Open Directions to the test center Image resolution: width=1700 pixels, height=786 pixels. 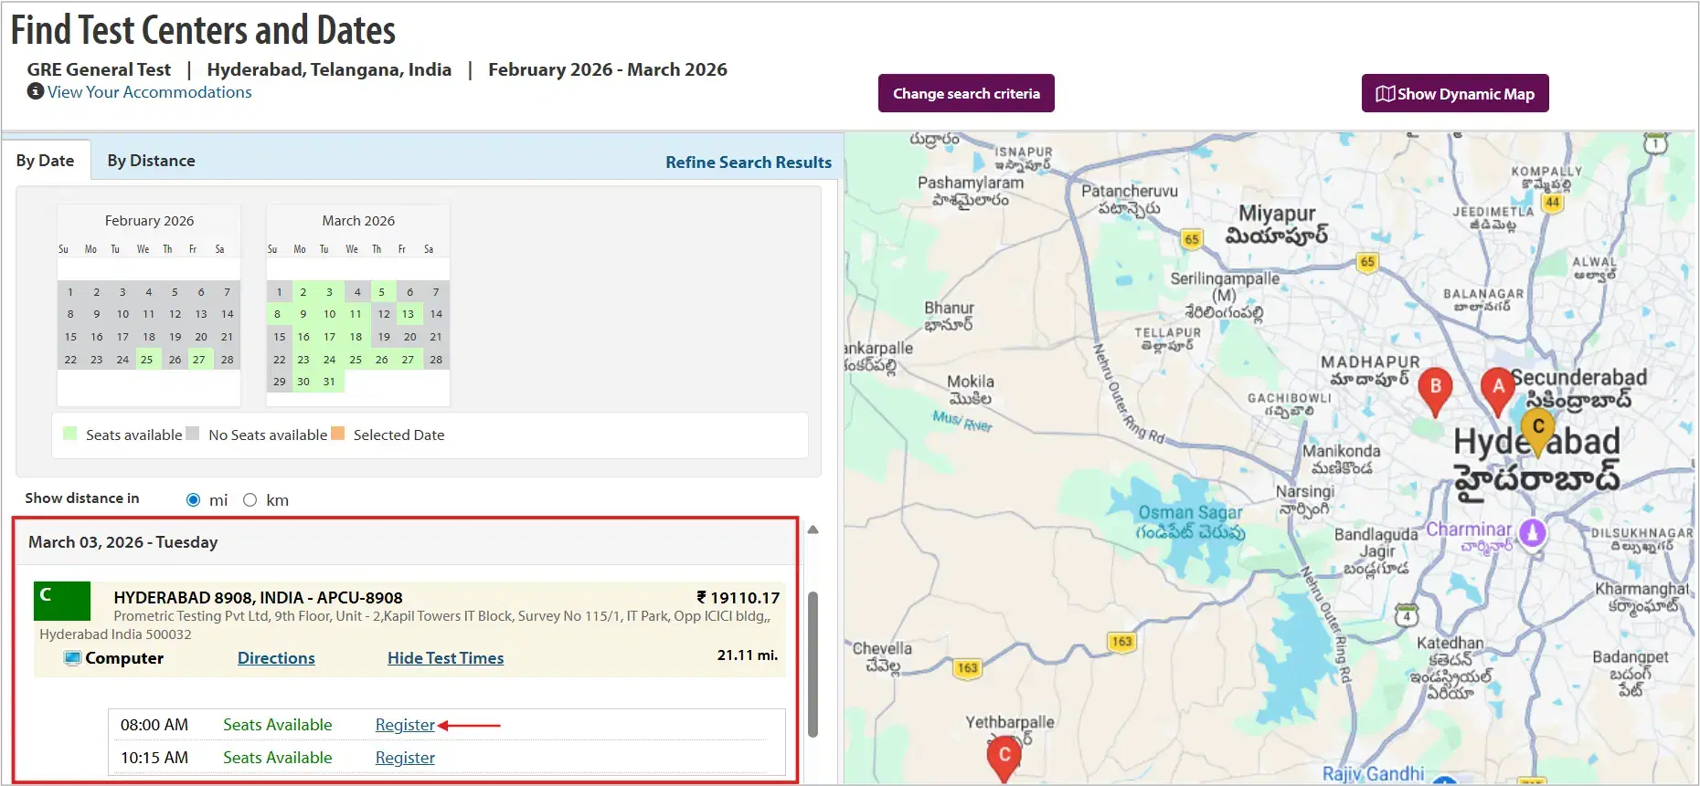pyautogui.click(x=276, y=658)
